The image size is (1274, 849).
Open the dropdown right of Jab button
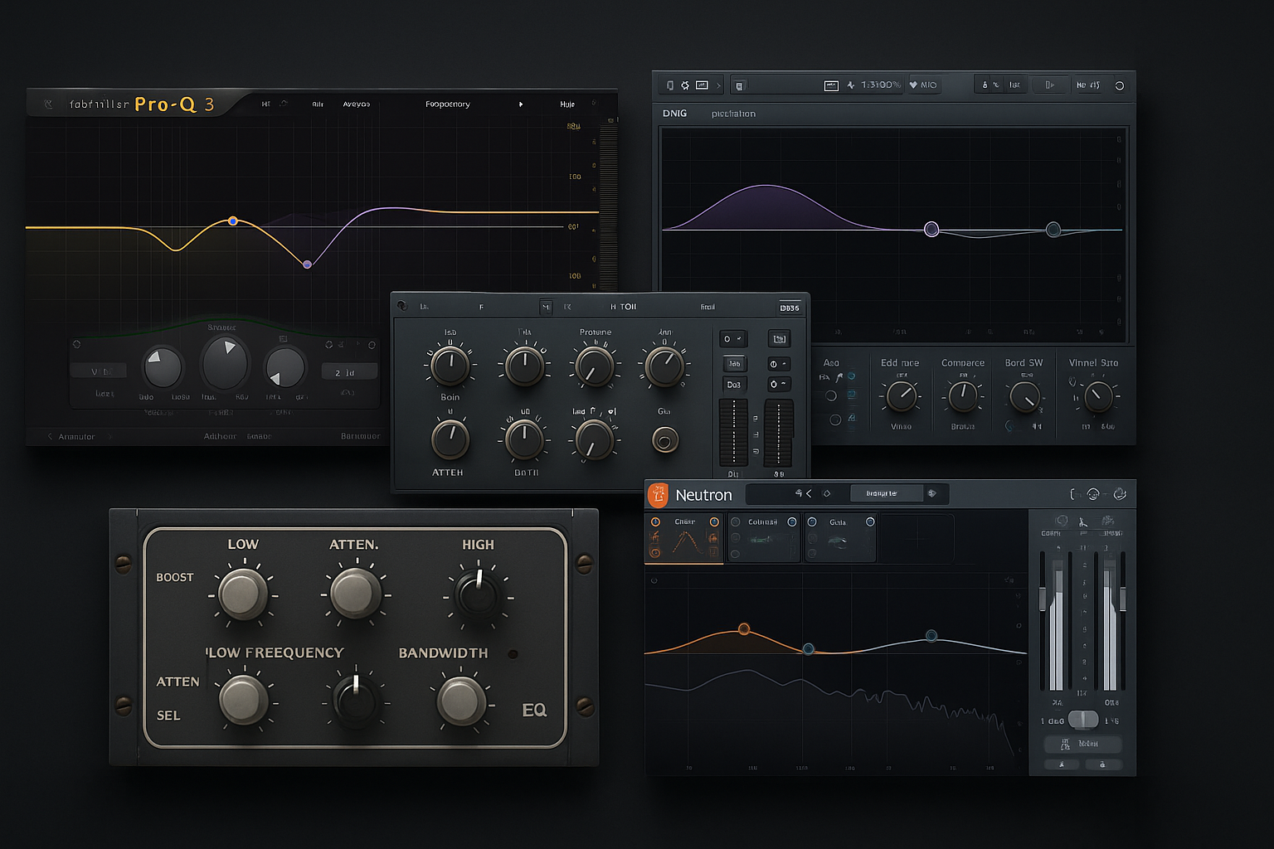click(x=778, y=363)
